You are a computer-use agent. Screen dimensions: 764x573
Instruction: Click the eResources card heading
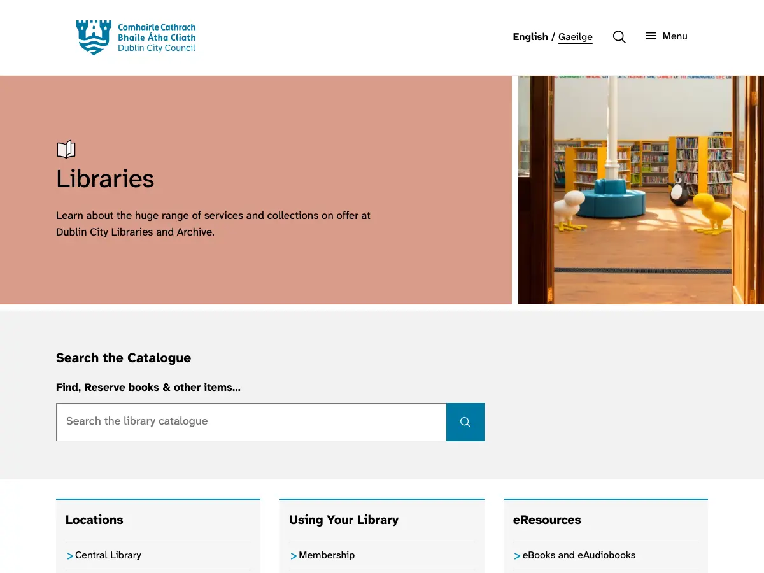pos(547,520)
